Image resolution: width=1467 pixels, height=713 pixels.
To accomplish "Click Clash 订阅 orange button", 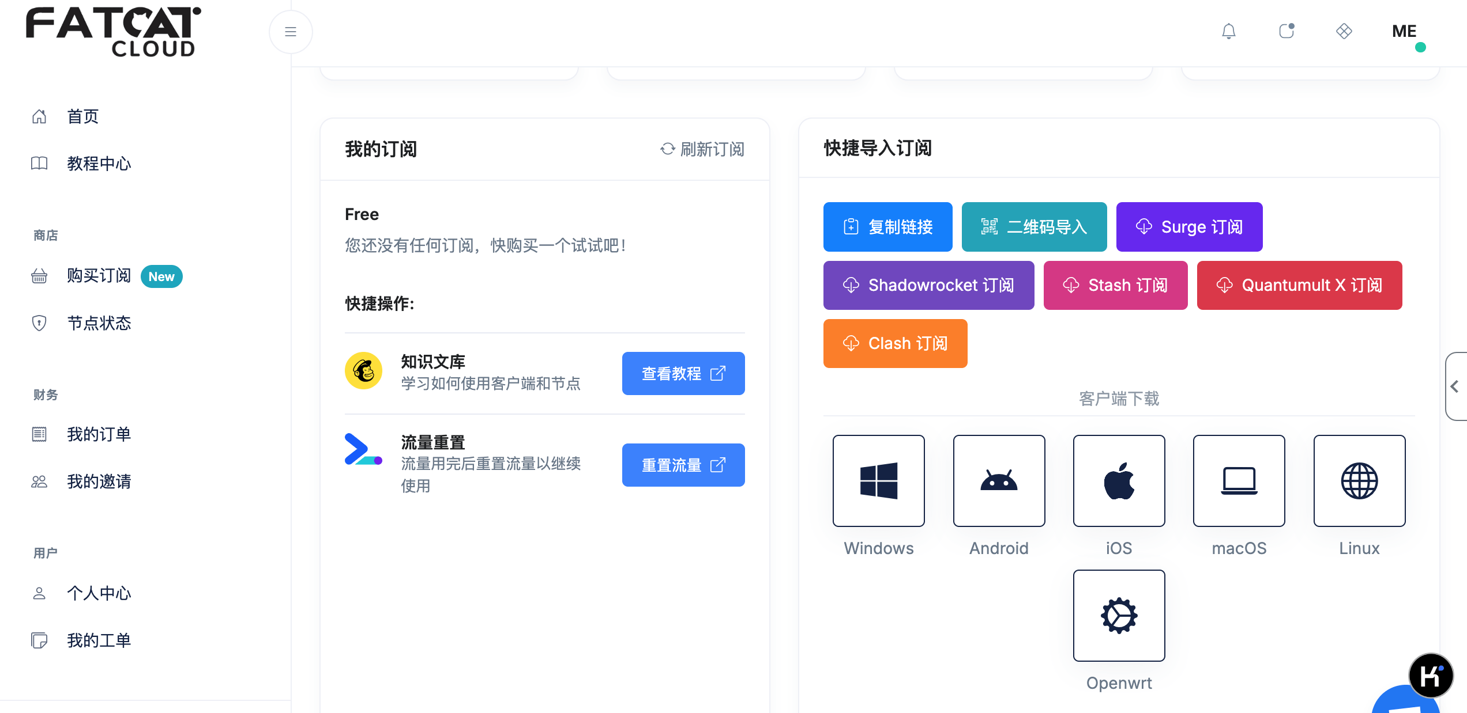I will click(x=896, y=343).
